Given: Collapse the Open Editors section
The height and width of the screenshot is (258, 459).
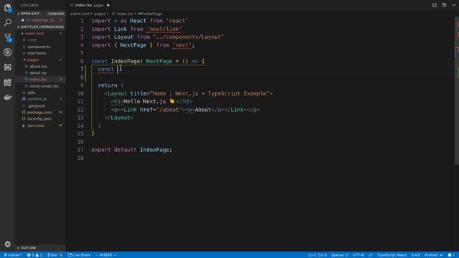Looking at the screenshot, I should [x=40, y=14].
